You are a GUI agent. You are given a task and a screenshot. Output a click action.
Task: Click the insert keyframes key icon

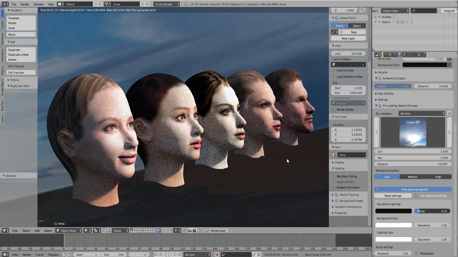254,255
